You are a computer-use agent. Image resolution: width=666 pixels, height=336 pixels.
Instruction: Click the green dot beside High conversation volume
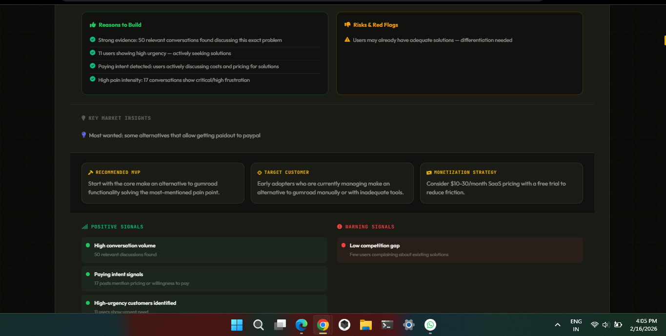click(88, 245)
